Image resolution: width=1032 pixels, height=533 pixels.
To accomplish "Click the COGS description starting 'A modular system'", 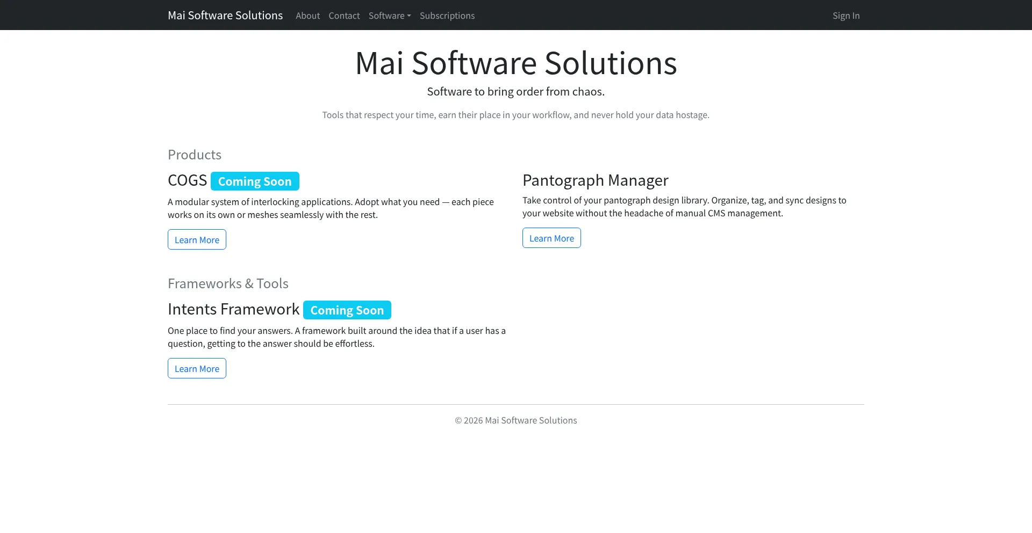I will (x=331, y=208).
